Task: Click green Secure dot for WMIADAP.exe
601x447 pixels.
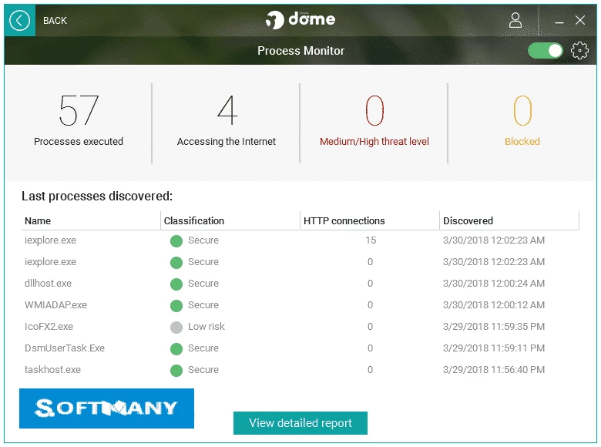Action: tap(176, 305)
